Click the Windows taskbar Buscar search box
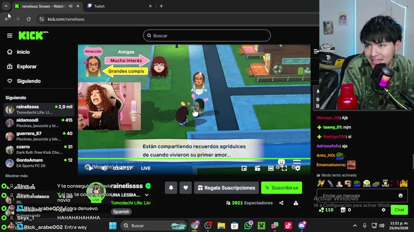 pyautogui.click(x=154, y=226)
